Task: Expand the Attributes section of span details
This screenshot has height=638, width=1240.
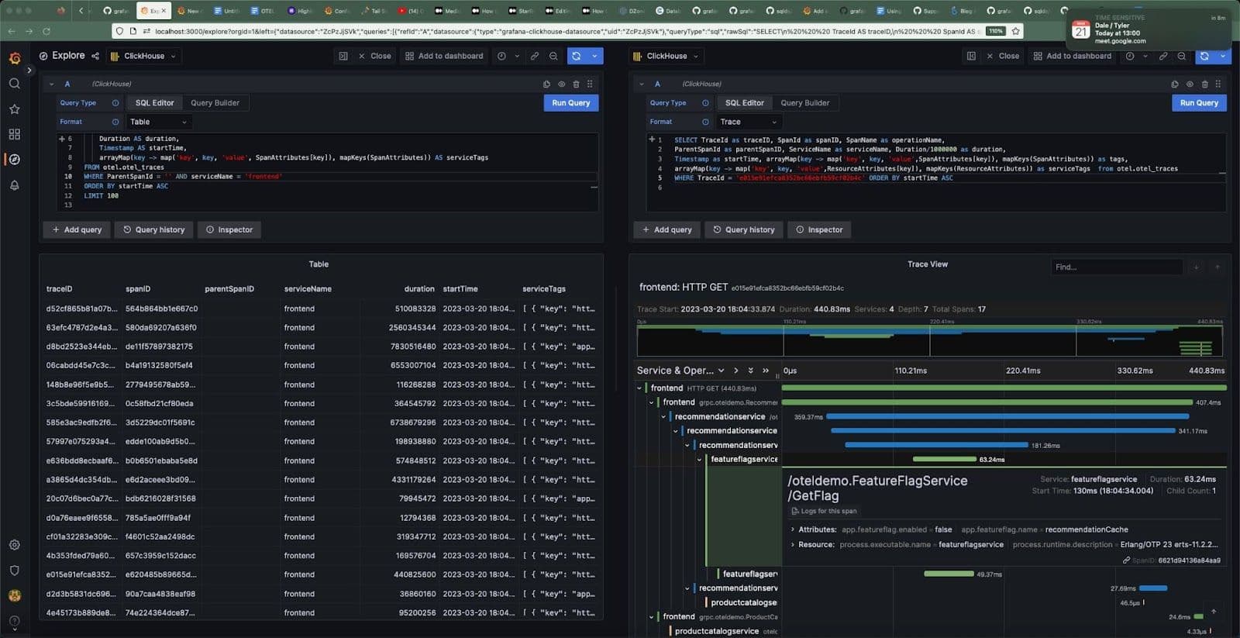Action: [x=792, y=529]
